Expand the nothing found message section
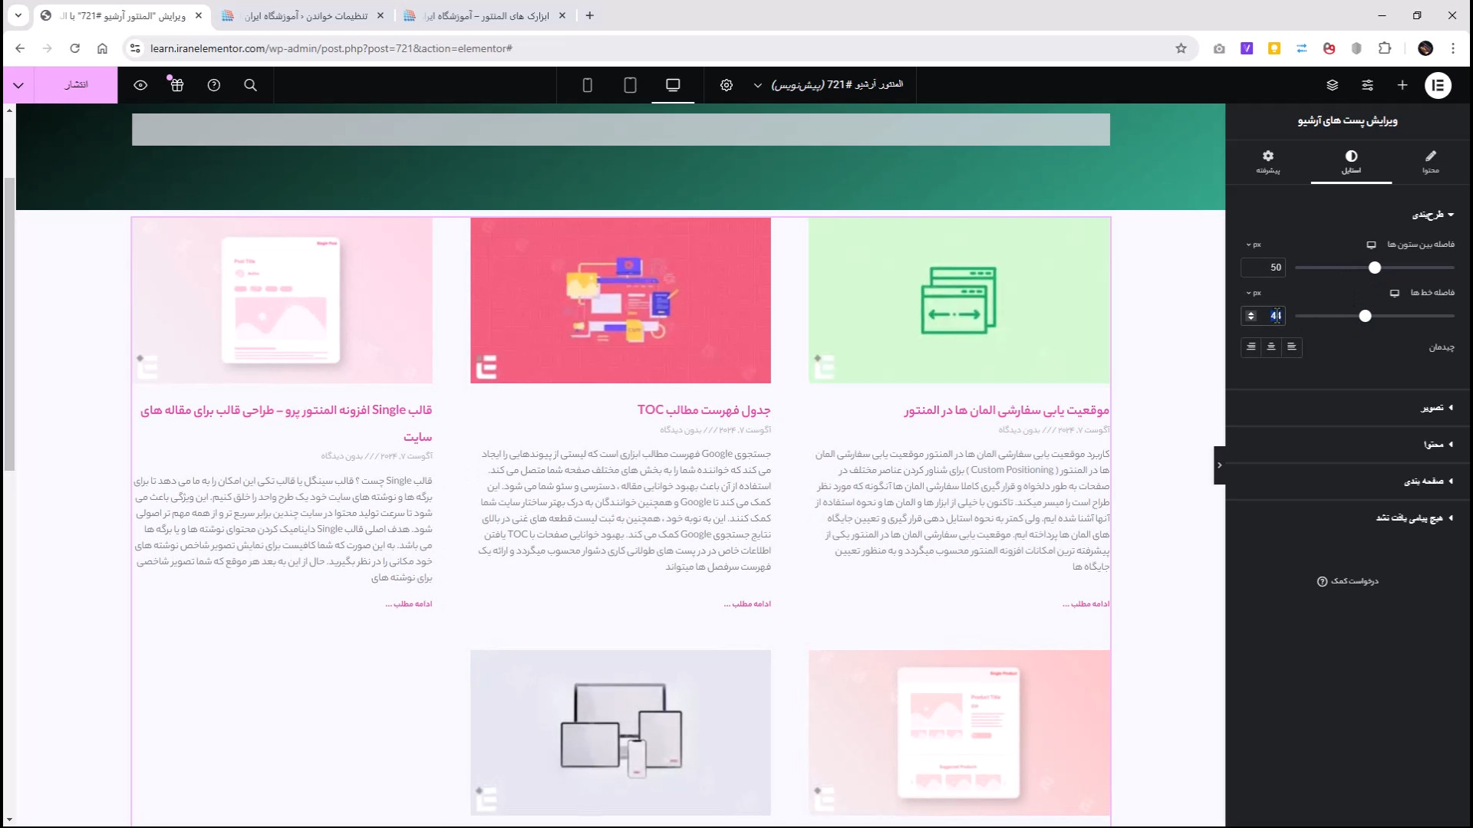 1415,518
